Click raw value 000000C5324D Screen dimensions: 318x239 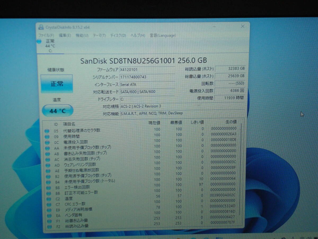(223, 206)
